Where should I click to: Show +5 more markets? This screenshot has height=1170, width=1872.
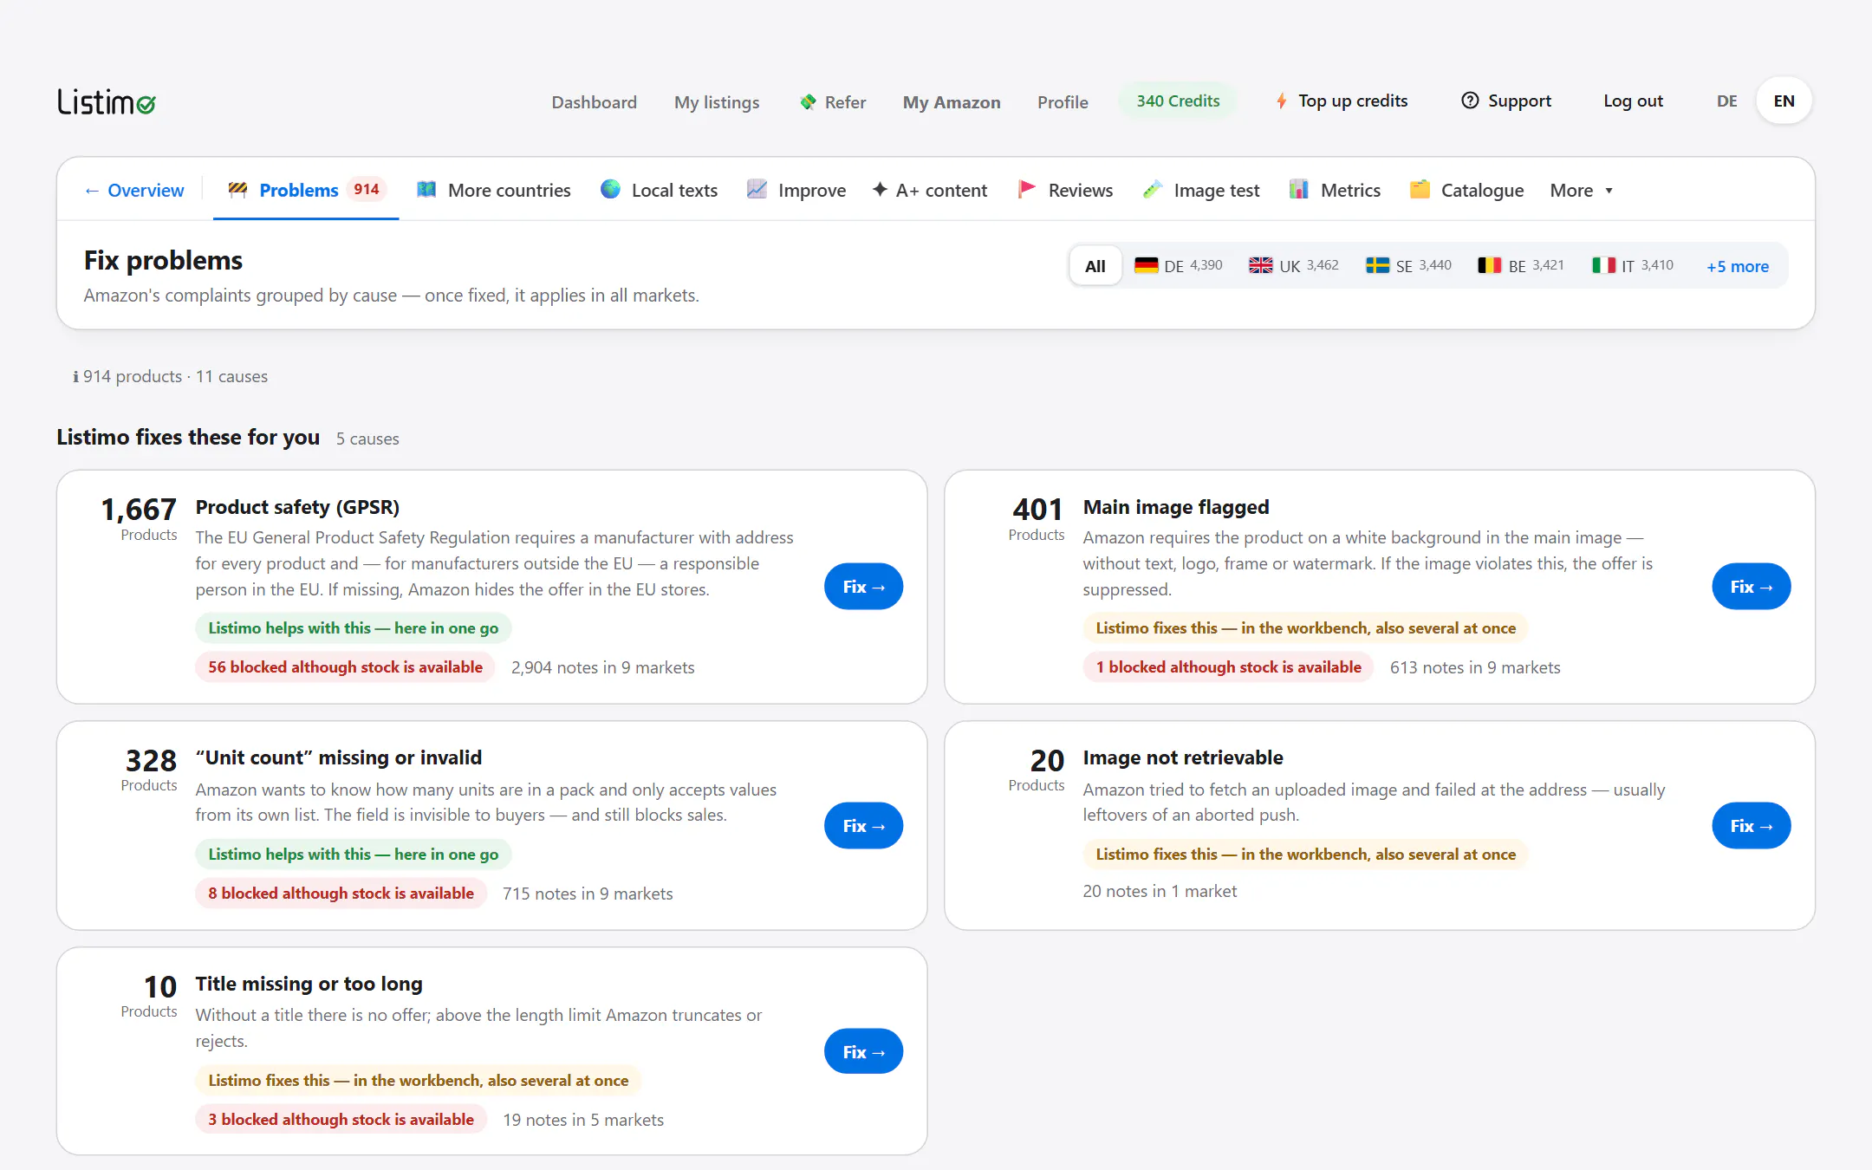[x=1738, y=267]
